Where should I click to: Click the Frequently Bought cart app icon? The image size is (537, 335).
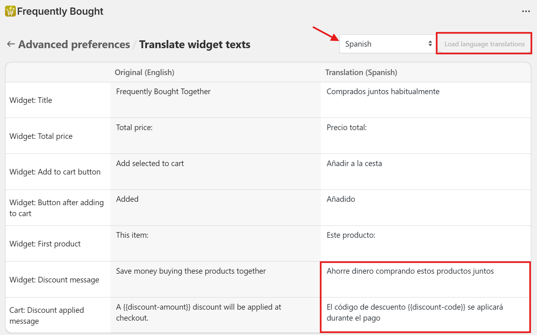coord(10,11)
